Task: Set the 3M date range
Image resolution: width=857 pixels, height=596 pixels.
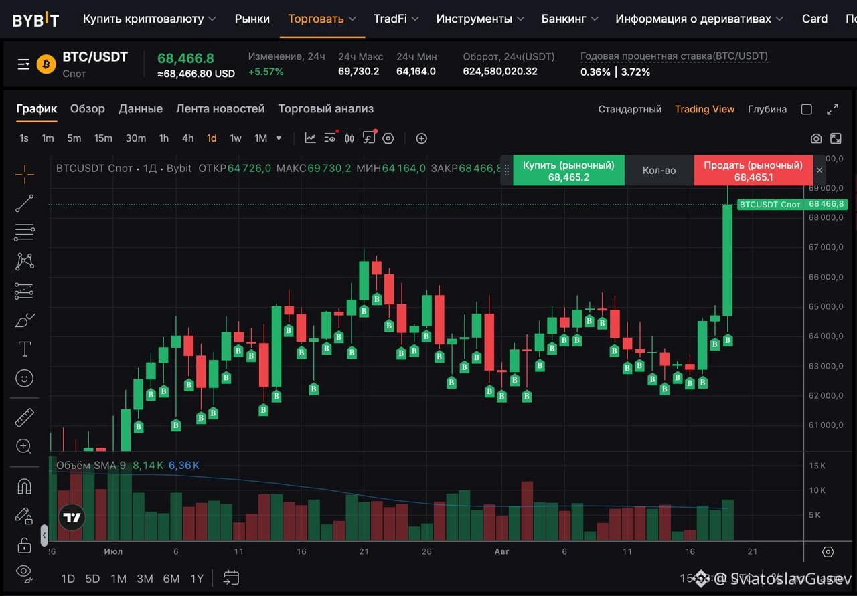Action: (x=145, y=579)
